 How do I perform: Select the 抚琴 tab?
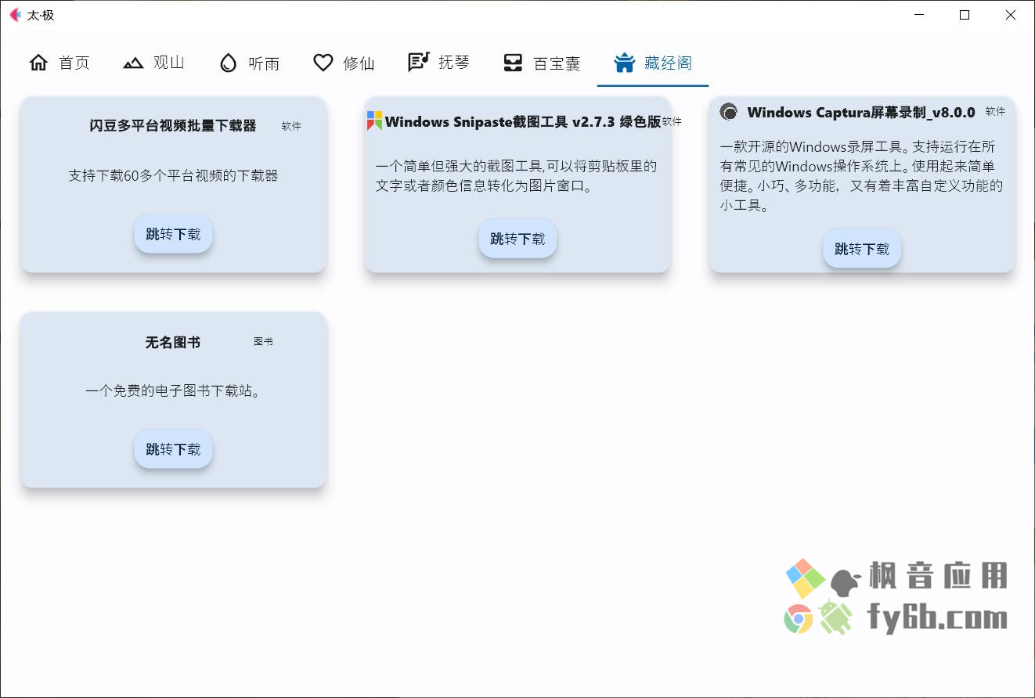(439, 63)
